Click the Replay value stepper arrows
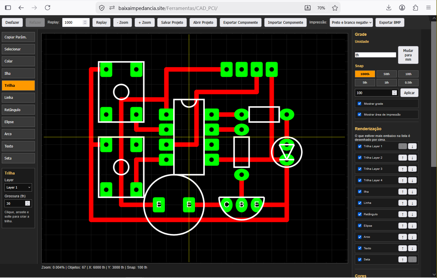This screenshot has height=278, width=437. click(x=85, y=22)
